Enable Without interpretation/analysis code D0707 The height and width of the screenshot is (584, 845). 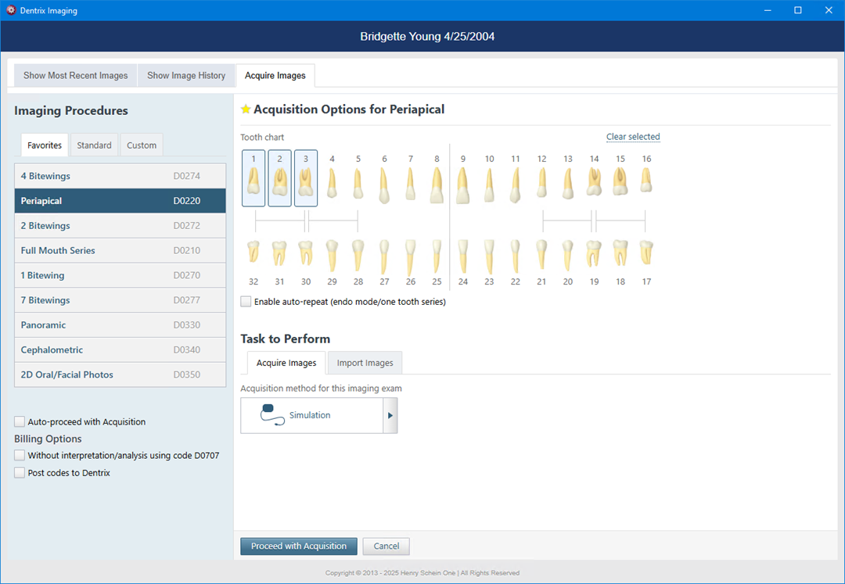[x=20, y=455]
